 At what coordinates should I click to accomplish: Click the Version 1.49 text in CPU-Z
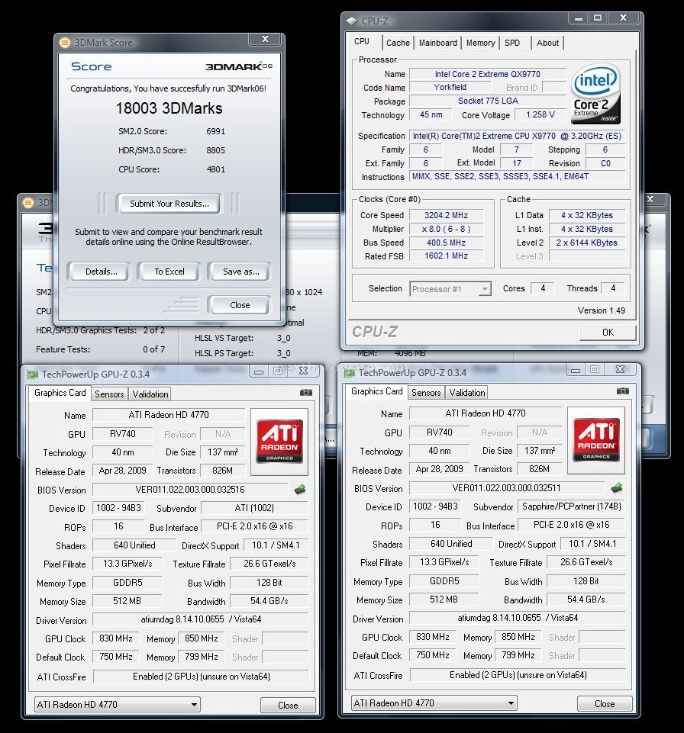602,310
